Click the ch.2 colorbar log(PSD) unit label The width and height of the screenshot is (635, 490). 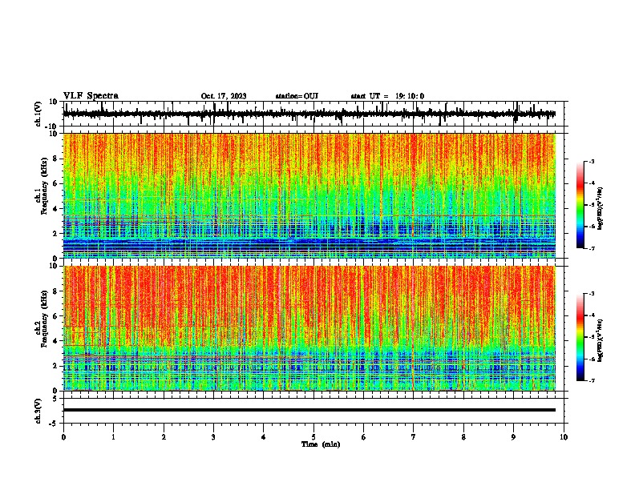[601, 340]
